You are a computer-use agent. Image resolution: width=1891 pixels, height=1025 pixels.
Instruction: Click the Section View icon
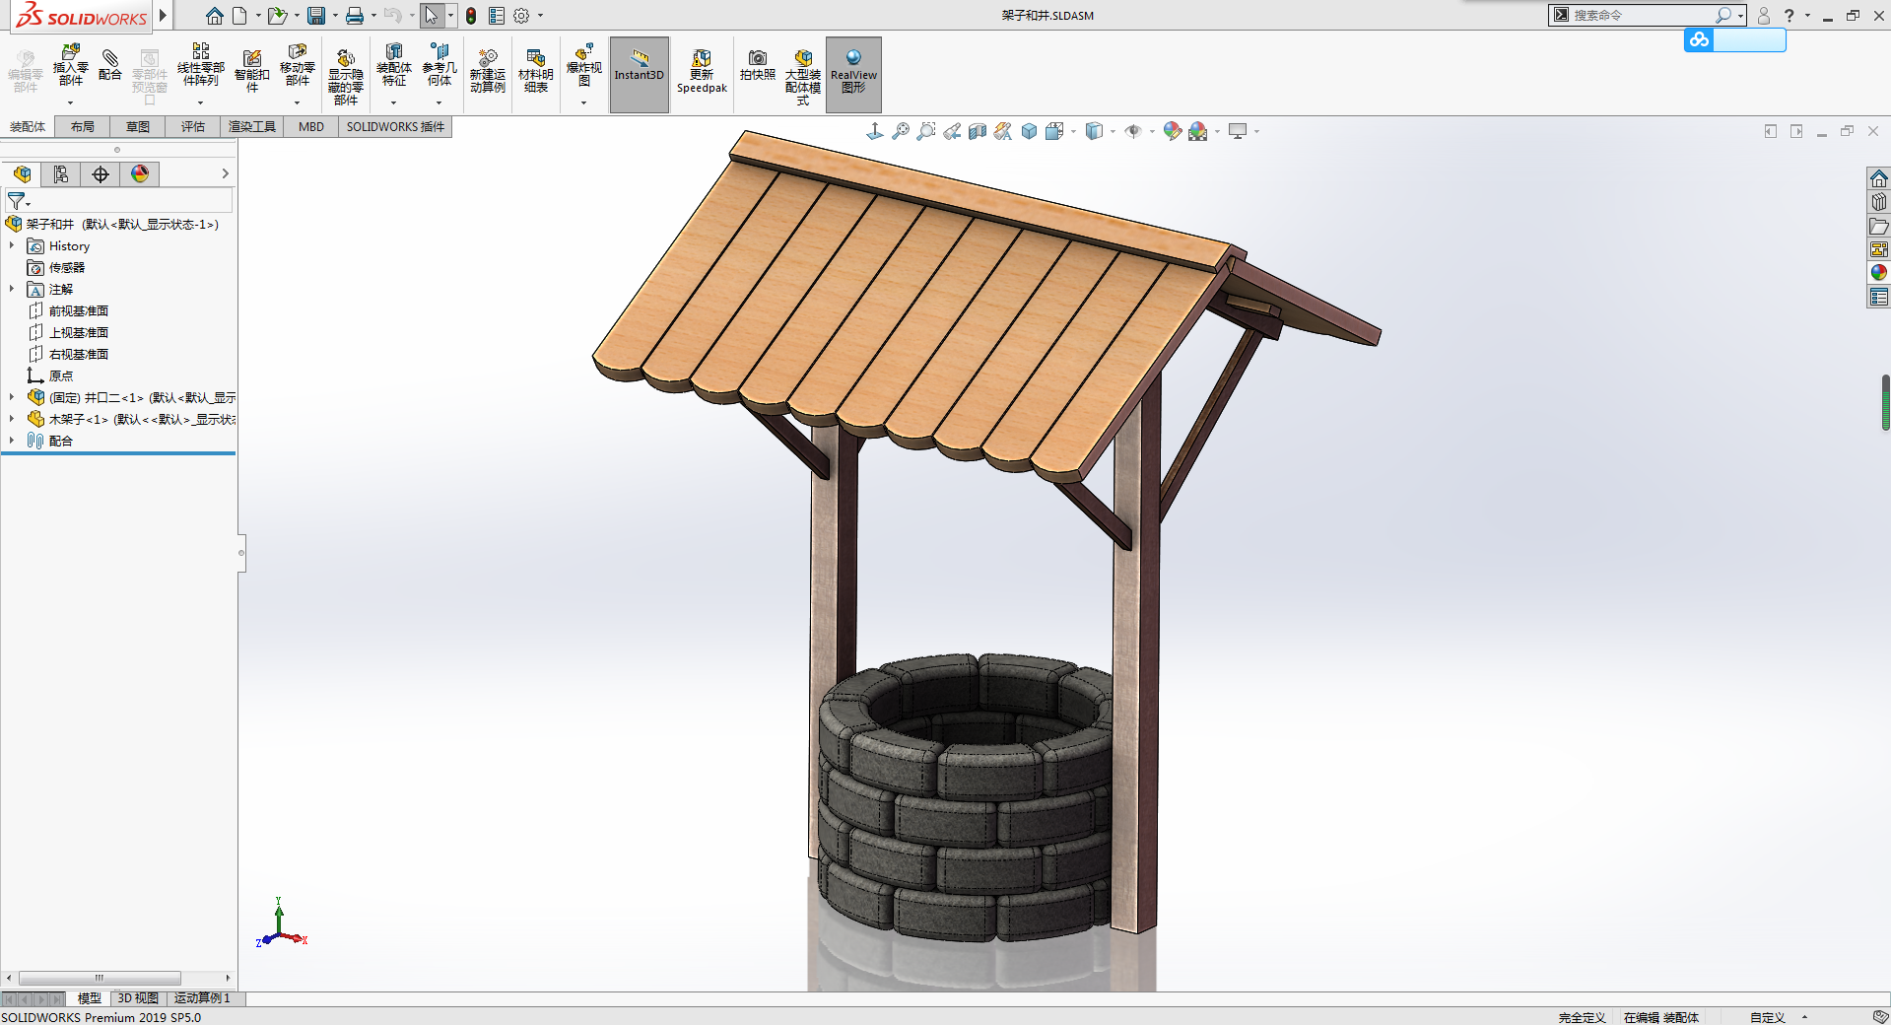[978, 131]
